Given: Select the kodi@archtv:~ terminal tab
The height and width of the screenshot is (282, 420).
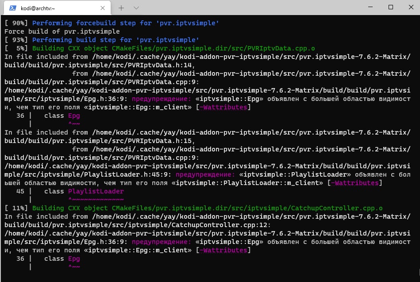Looking at the screenshot, I should click(58, 8).
